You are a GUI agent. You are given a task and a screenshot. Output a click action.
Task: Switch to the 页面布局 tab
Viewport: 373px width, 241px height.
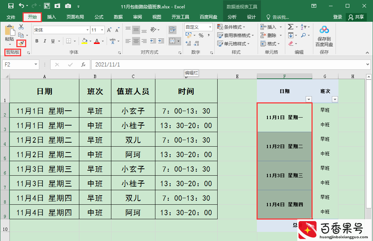pos(75,17)
